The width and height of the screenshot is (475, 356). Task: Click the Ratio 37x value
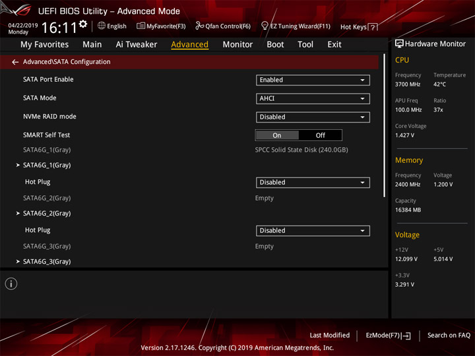[438, 109]
